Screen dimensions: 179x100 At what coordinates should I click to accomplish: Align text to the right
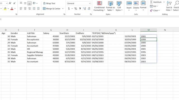(29, 9)
